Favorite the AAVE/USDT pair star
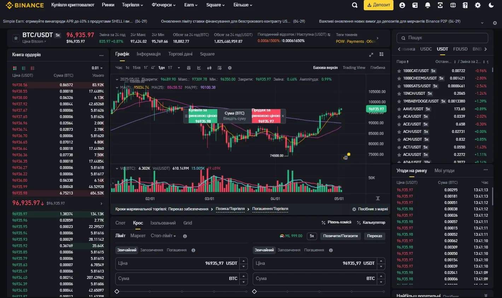The height and width of the screenshot is (298, 502). click(399, 109)
